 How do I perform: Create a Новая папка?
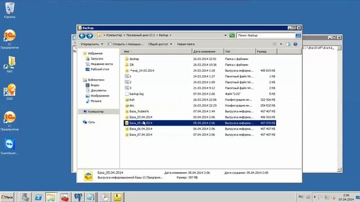[x=186, y=44]
